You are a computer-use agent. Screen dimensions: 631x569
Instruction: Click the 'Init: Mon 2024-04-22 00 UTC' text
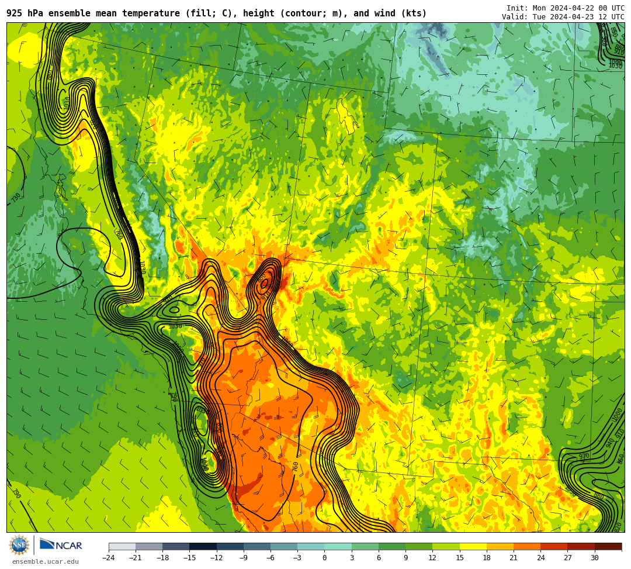pos(566,8)
